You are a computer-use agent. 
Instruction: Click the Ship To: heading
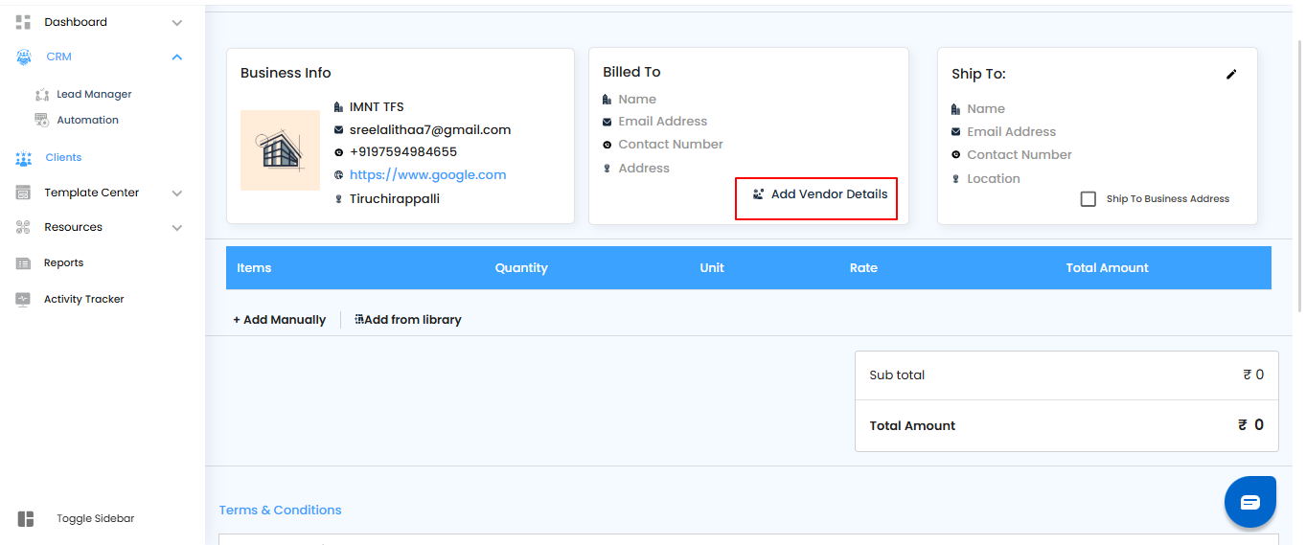point(978,74)
